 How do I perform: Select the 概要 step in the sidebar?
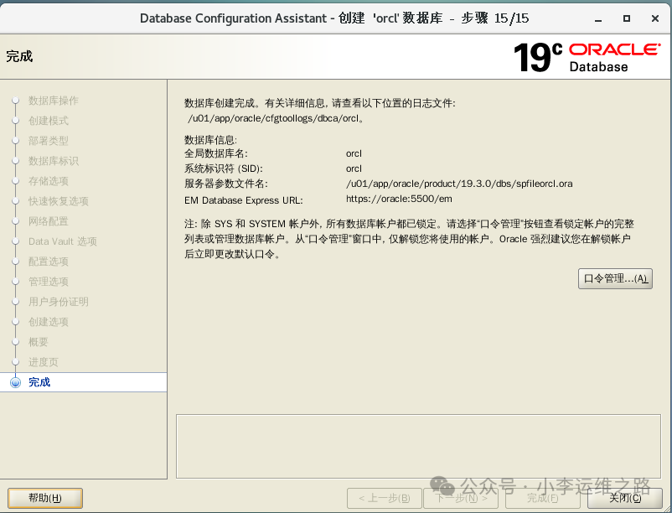tap(39, 343)
